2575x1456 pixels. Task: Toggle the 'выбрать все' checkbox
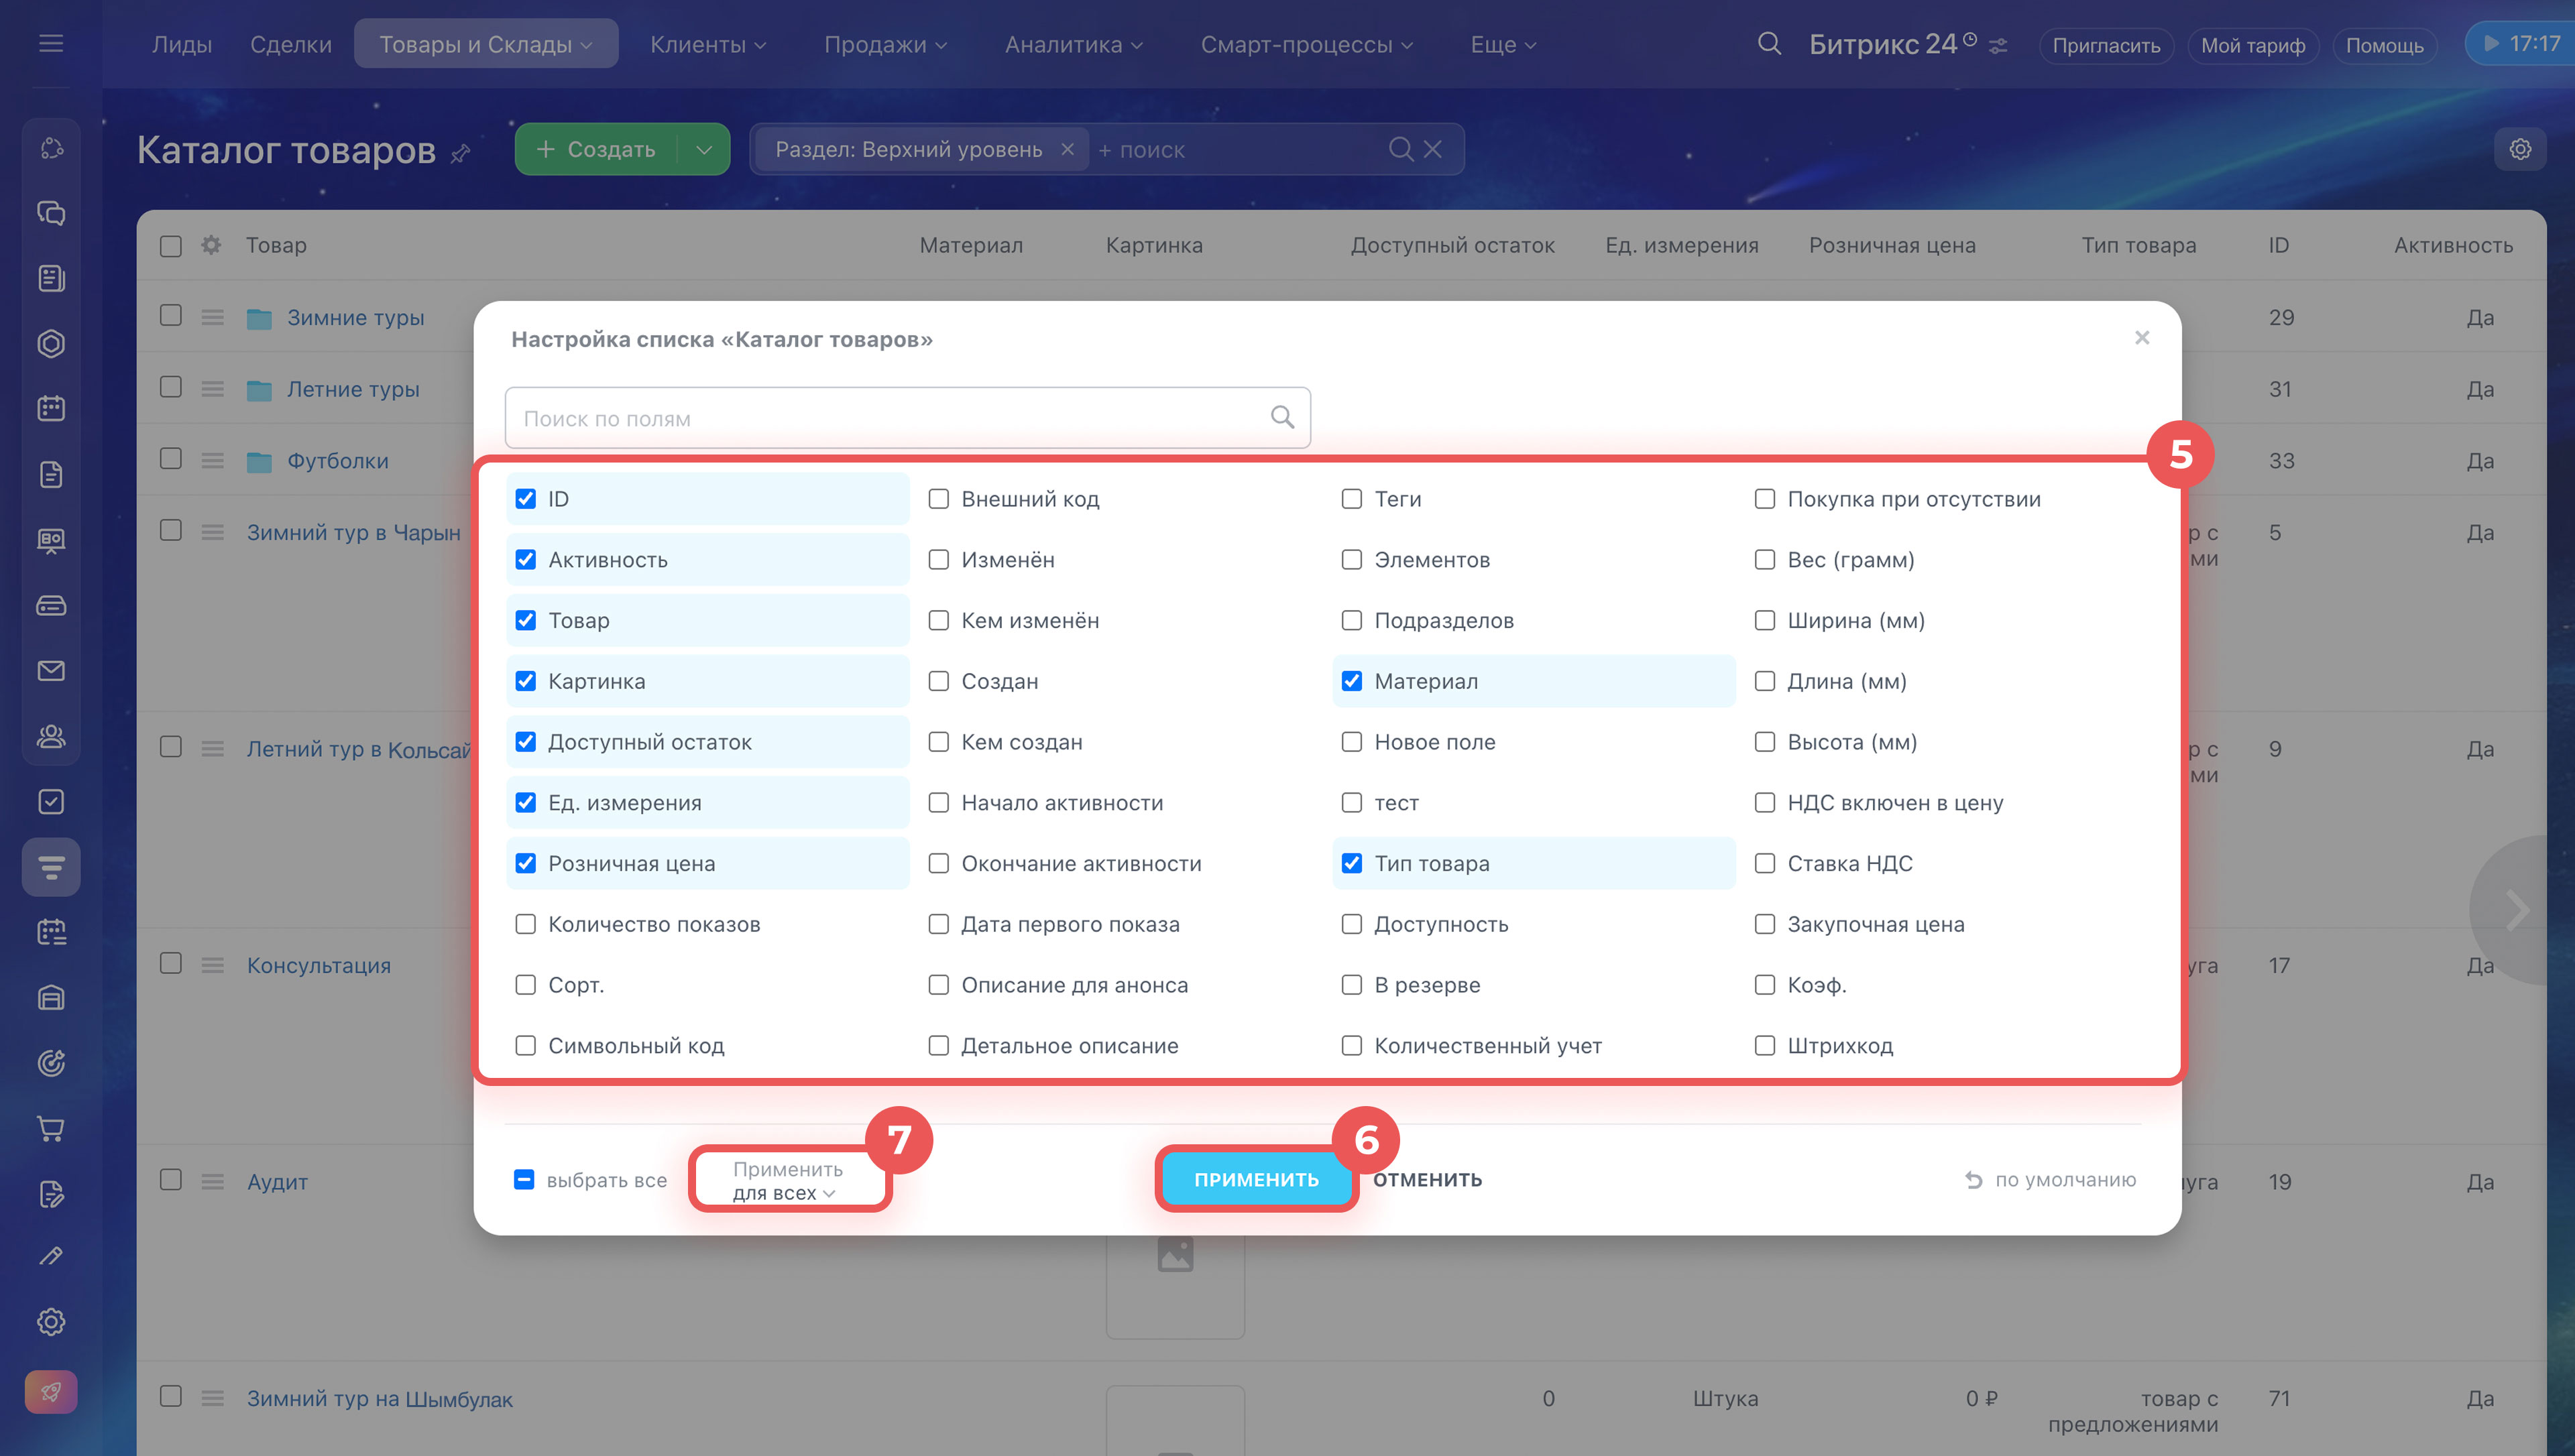click(524, 1180)
